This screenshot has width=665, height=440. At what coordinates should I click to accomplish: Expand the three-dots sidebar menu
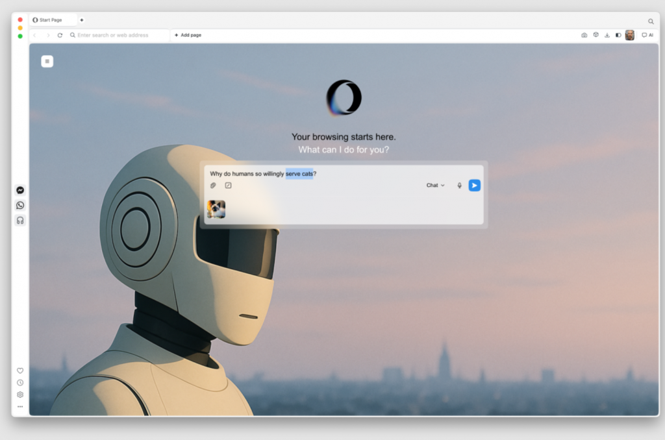pyautogui.click(x=20, y=407)
